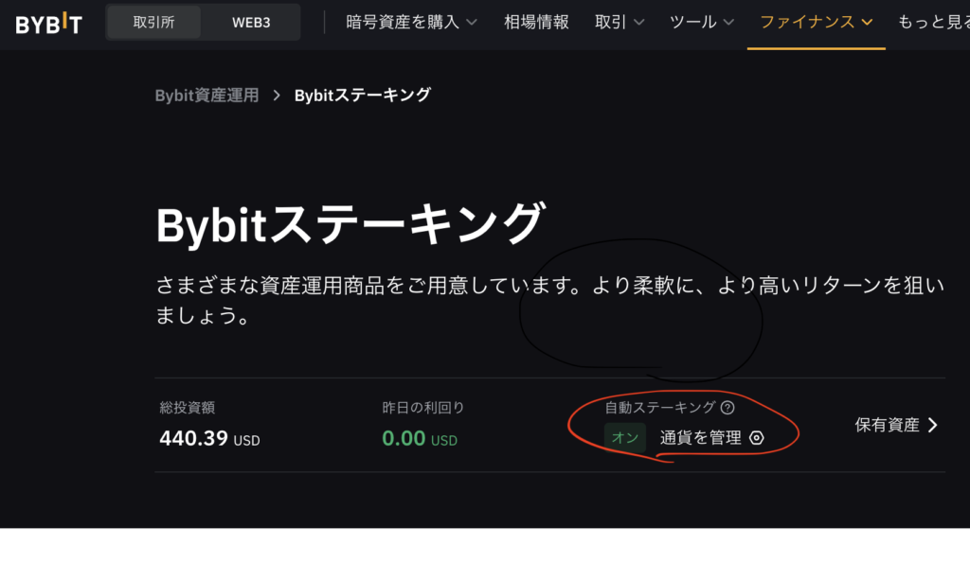Open the ファイナンス menu
Image resolution: width=970 pixels, height=562 pixels.
click(x=816, y=22)
